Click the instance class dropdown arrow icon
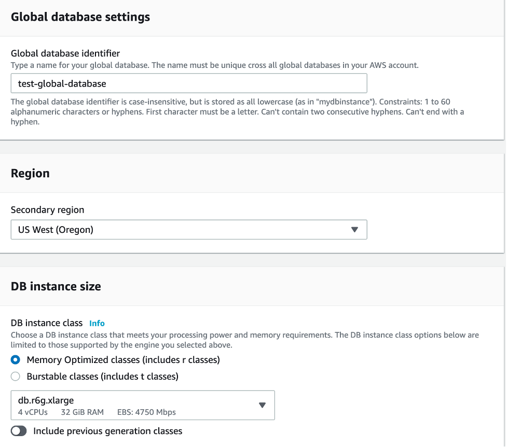 262,405
